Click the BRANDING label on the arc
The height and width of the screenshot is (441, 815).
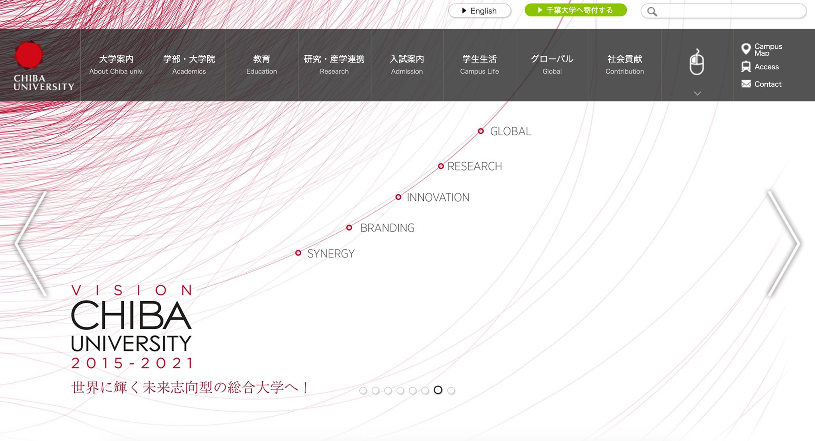(387, 228)
